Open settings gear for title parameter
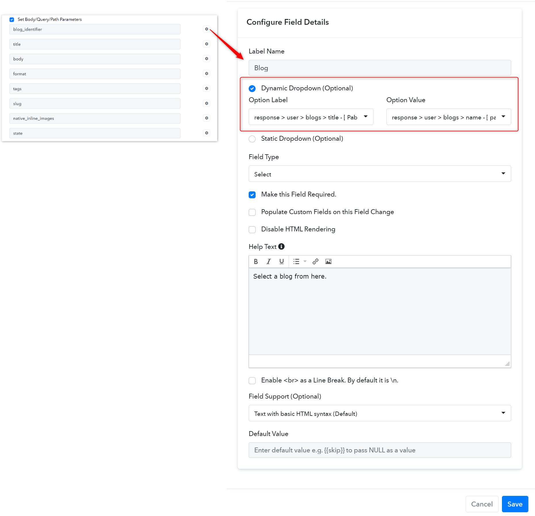This screenshot has width=535, height=516. tap(206, 44)
